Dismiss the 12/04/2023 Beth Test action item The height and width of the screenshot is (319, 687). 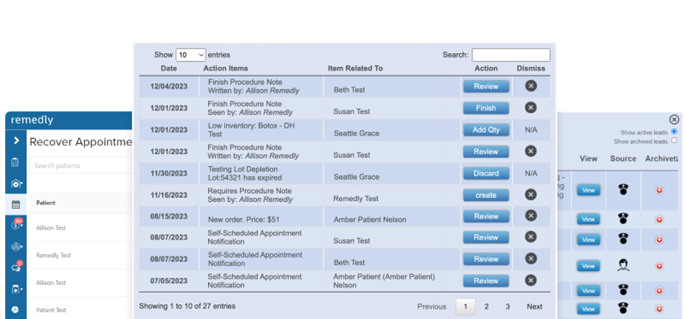(530, 86)
